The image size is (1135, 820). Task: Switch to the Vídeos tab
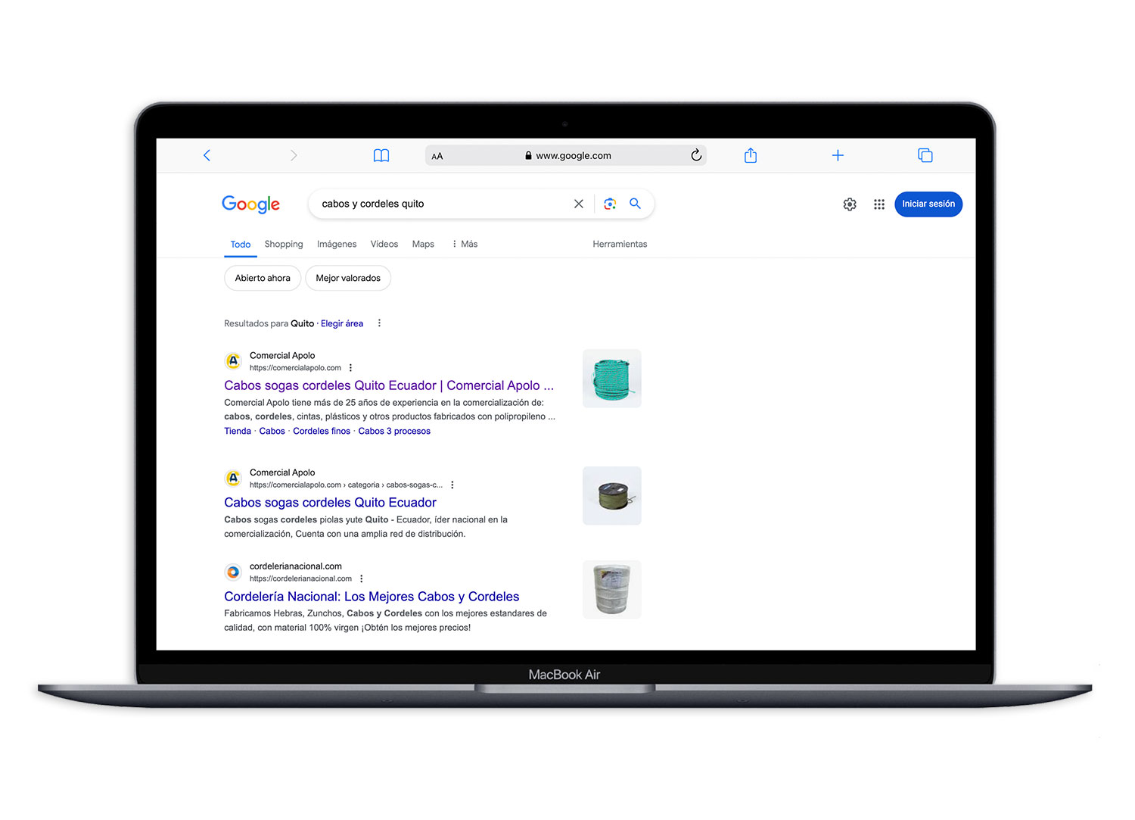[x=384, y=244]
